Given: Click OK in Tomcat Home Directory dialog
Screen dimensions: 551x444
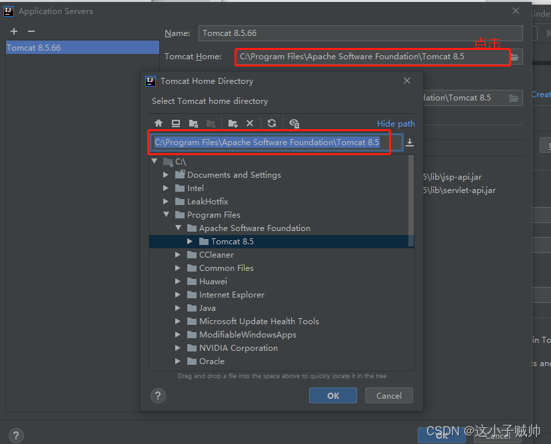Looking at the screenshot, I should click(333, 395).
